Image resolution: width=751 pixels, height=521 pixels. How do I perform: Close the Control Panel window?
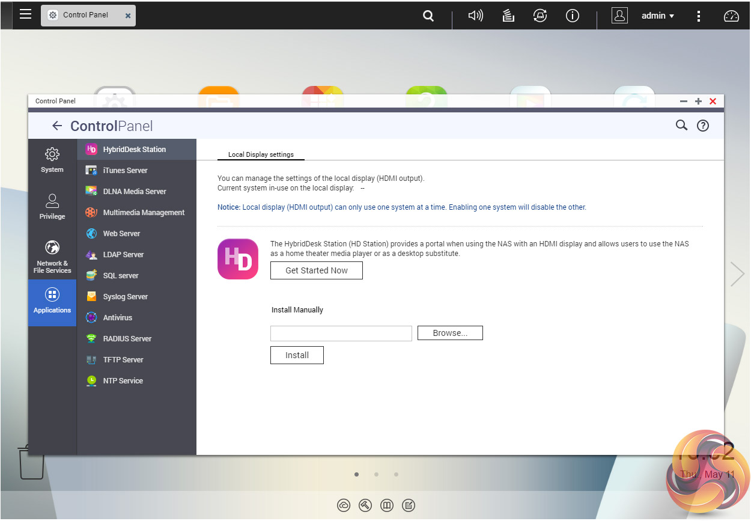(713, 101)
